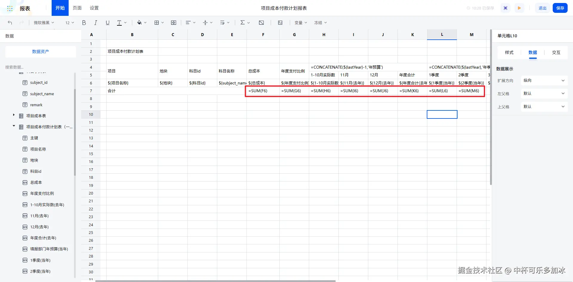
Task: Open the font size 12 dropdown
Action: (x=70, y=23)
